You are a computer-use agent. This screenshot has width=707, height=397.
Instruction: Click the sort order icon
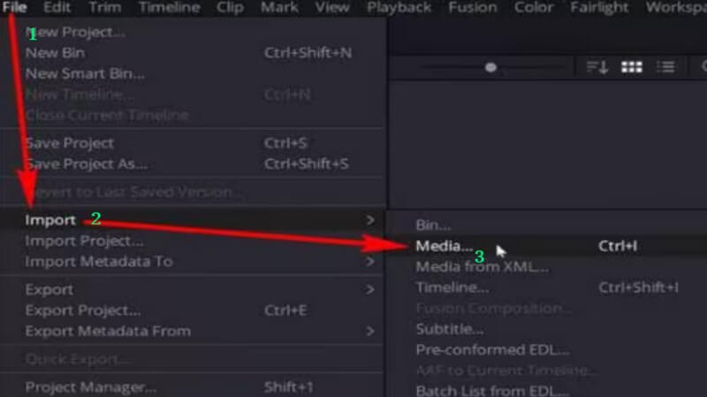(597, 67)
